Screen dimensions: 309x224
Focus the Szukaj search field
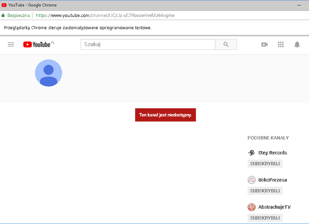(x=148, y=44)
